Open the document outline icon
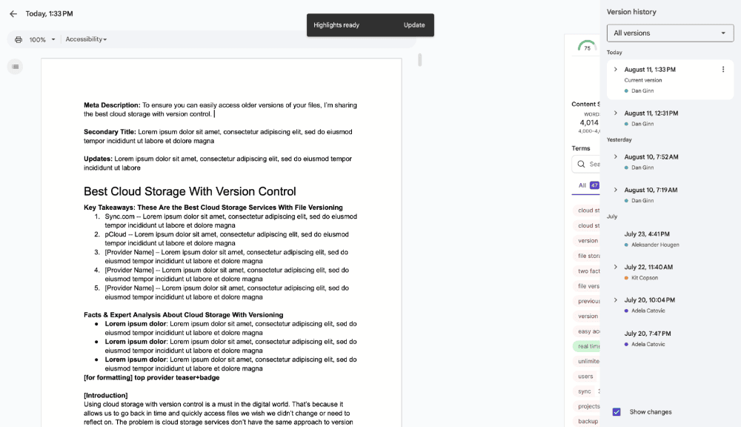Image resolution: width=741 pixels, height=427 pixels. (x=15, y=67)
